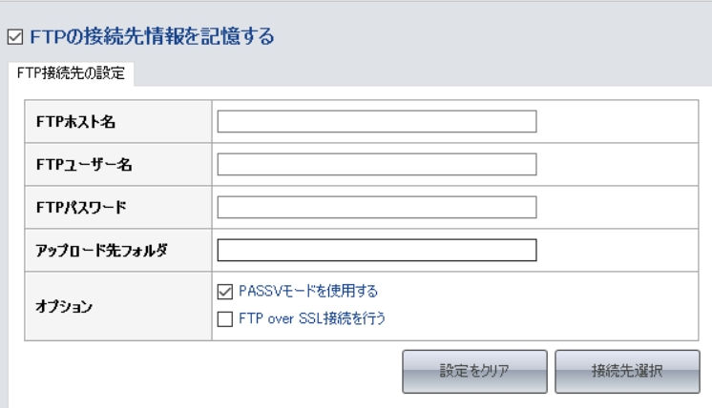Screen dimensions: 712x408
Task: Click the FTPパスワード row label
Action: pos(81,207)
